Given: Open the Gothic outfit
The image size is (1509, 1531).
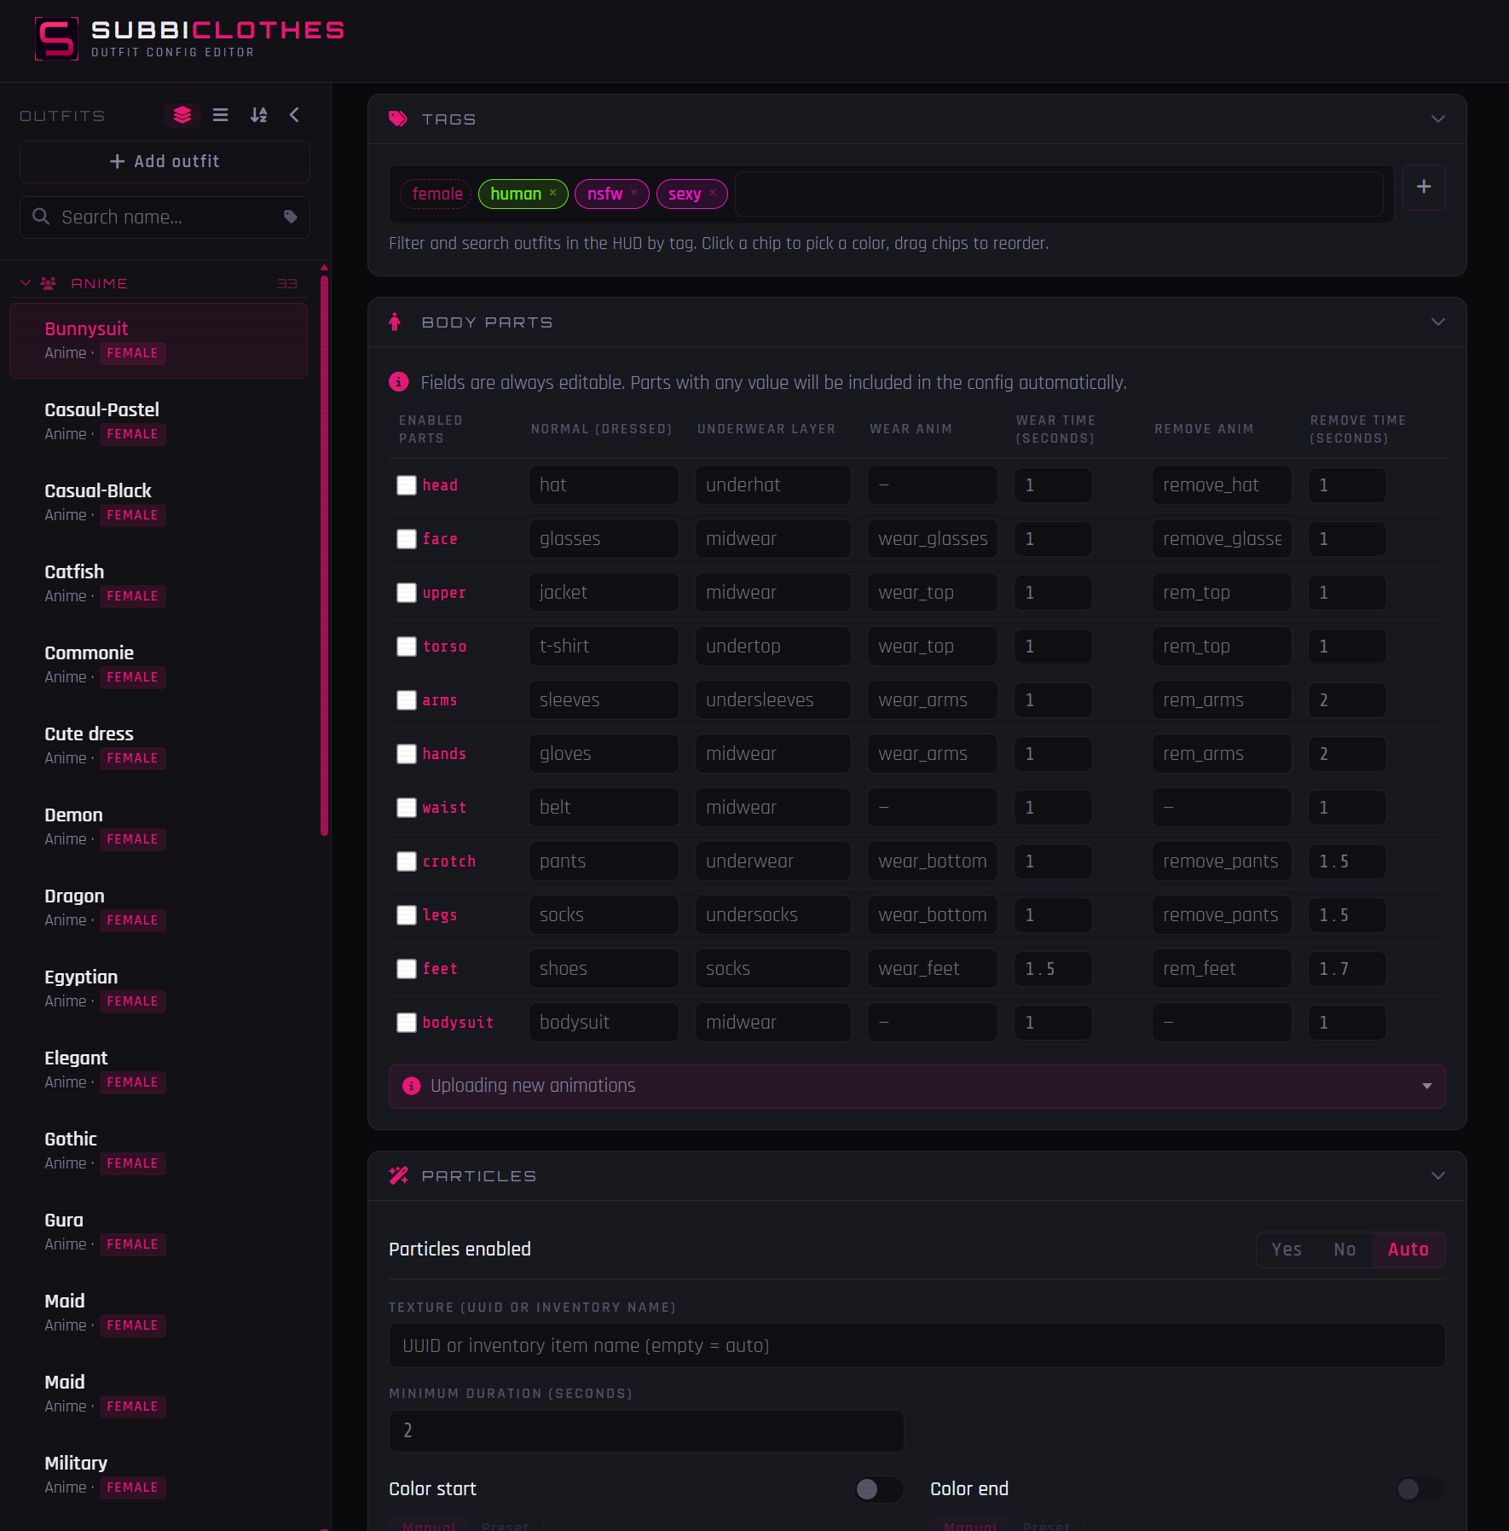Looking at the screenshot, I should pos(159,1151).
